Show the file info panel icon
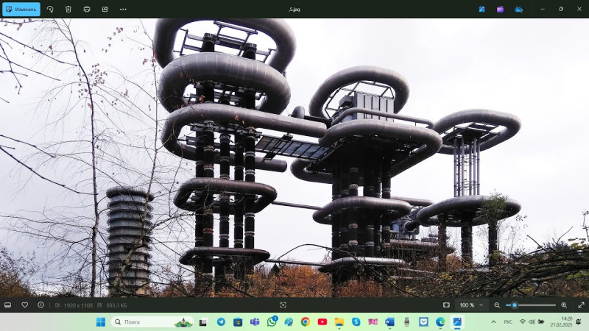Viewport: 589px width, 331px height. 40,305
